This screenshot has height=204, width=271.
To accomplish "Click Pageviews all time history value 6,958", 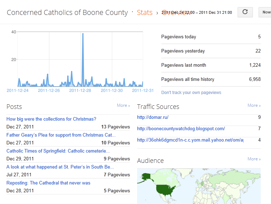I will tap(255, 79).
